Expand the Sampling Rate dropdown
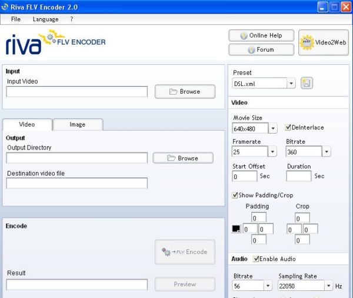Viewport: 353px width, 298px height. pyautogui.click(x=329, y=286)
